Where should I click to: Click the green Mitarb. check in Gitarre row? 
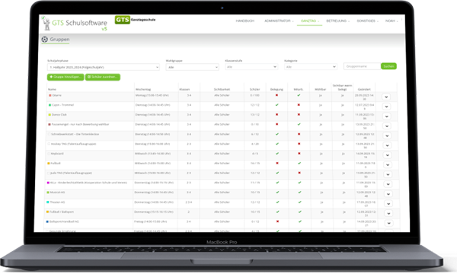coord(299,95)
